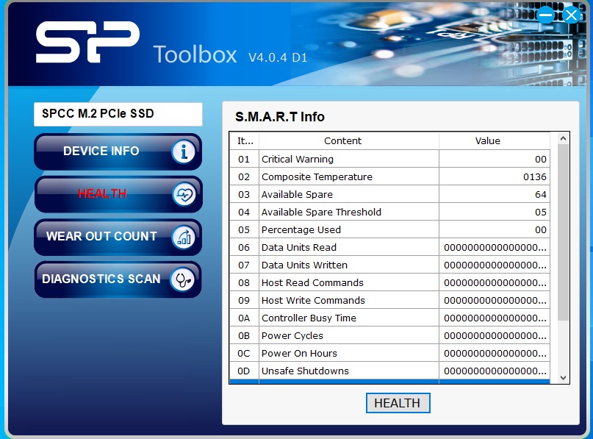The width and height of the screenshot is (593, 439).
Task: Select the 'Composite Temperature' row
Action: 389,176
